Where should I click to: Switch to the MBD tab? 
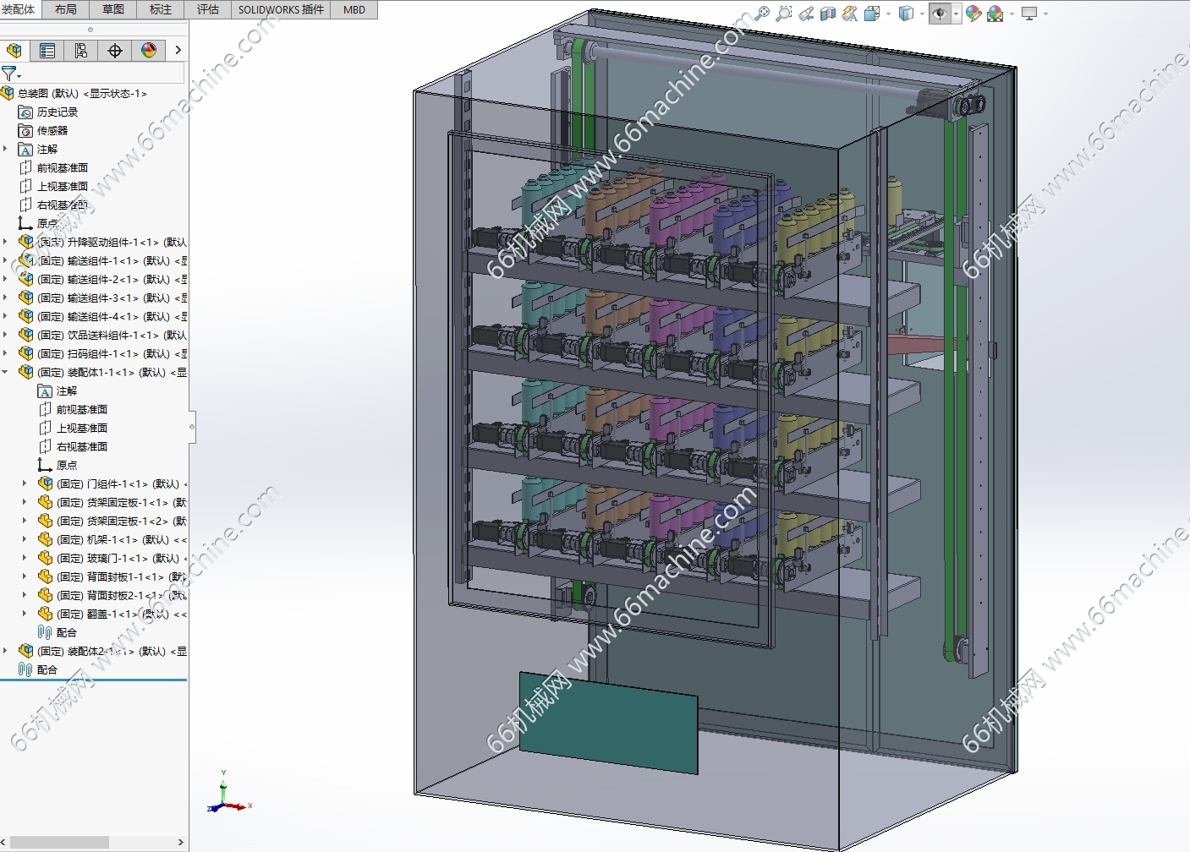coord(354,9)
